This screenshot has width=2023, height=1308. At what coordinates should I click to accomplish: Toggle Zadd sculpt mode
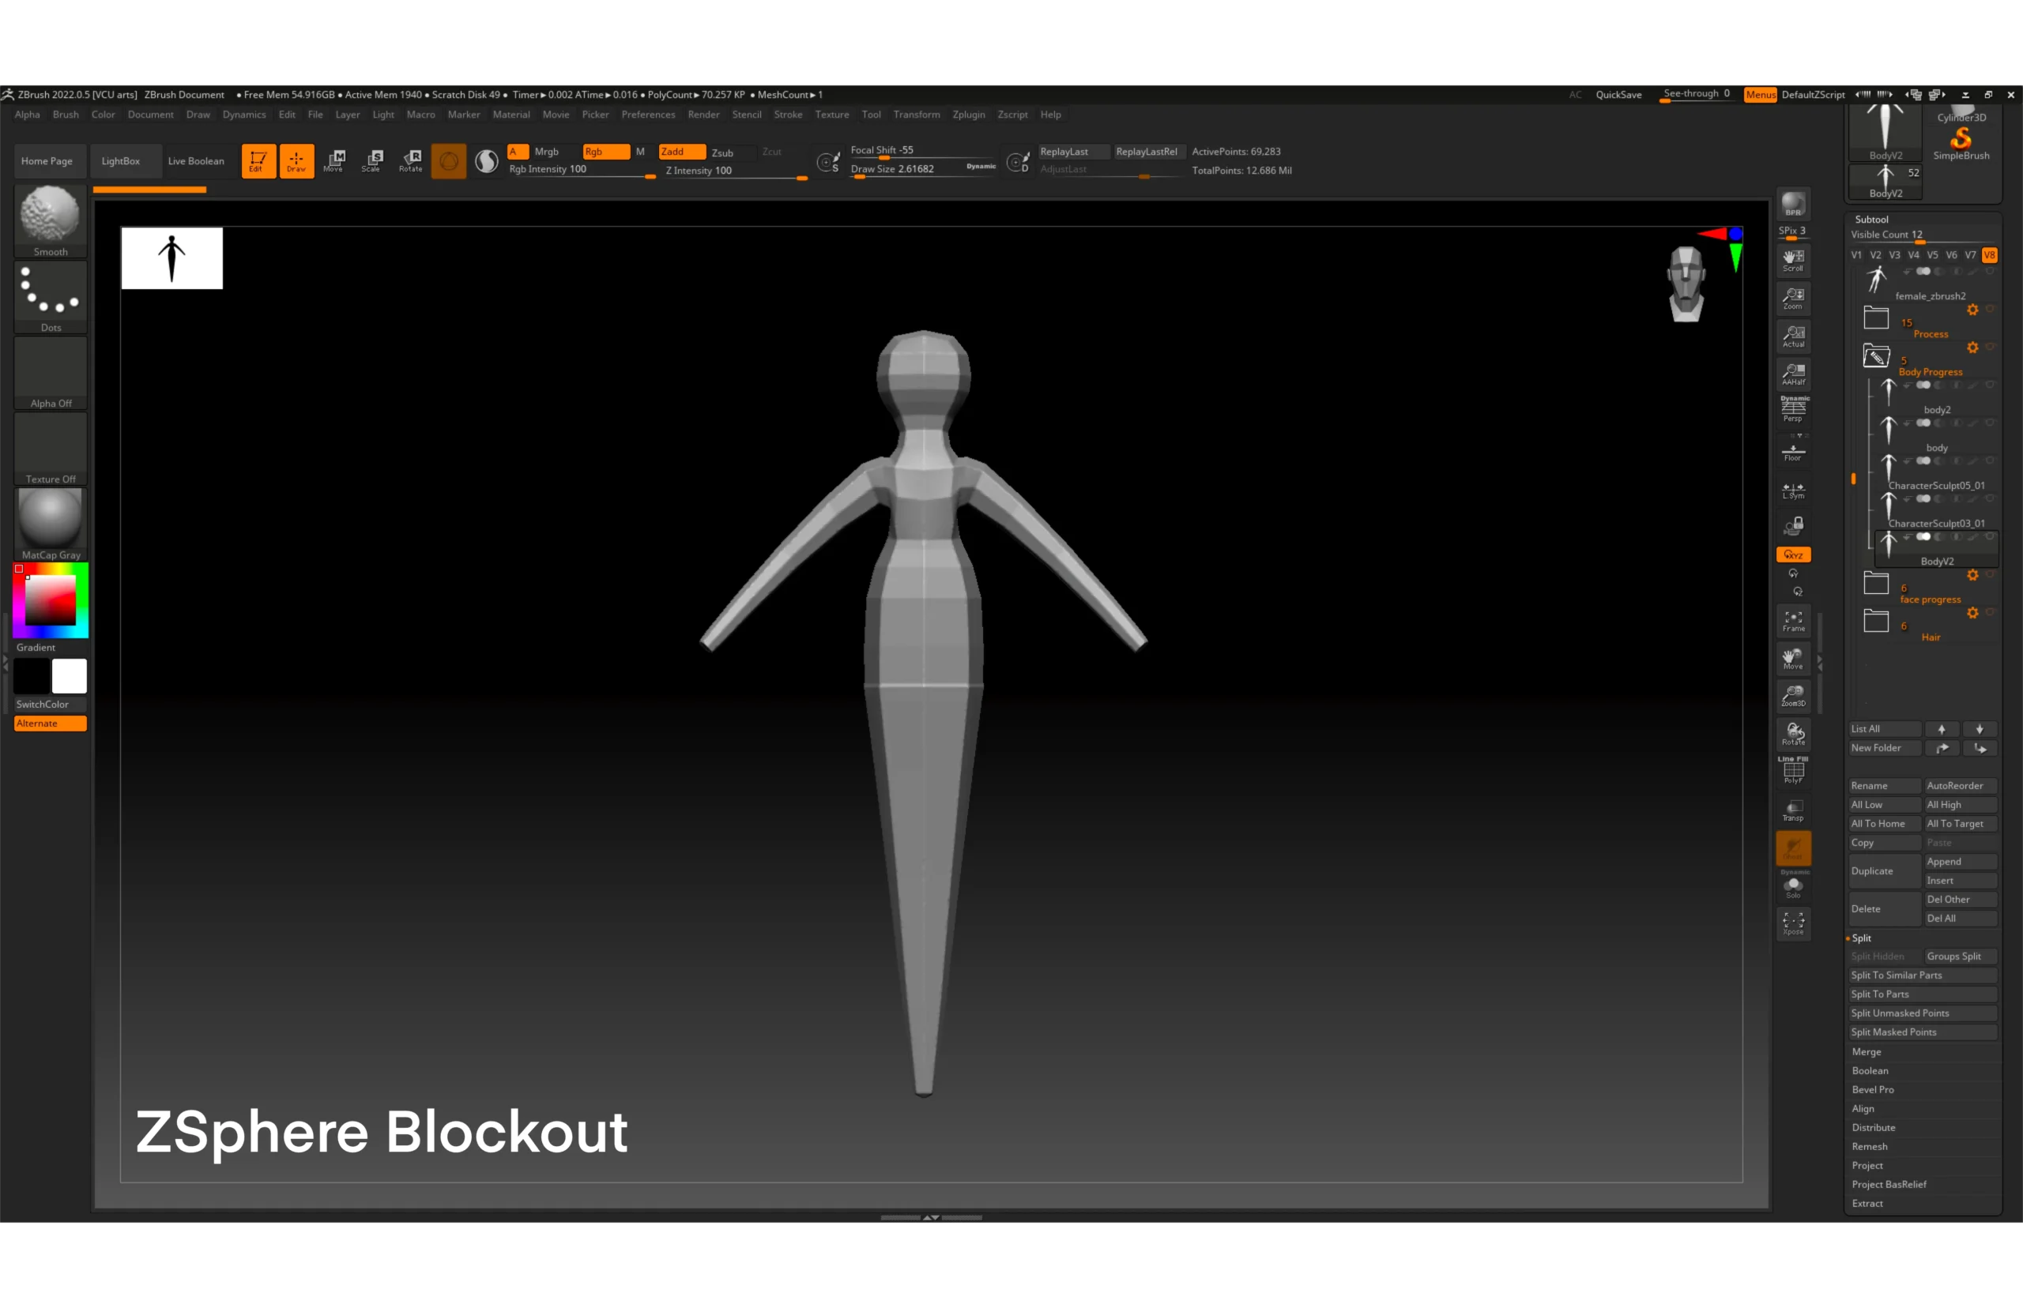681,152
